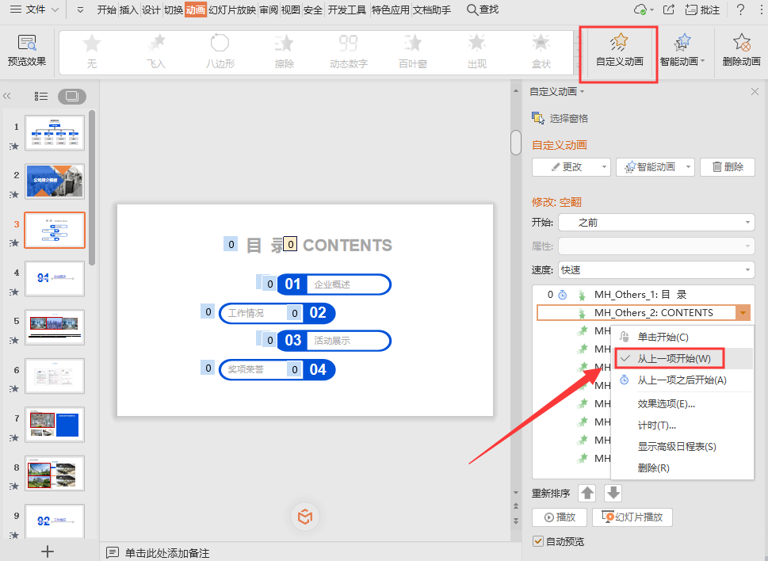Viewport: 768px width, 561px height.
Task: Choose 效果选项(E) from context menu
Action: point(666,404)
